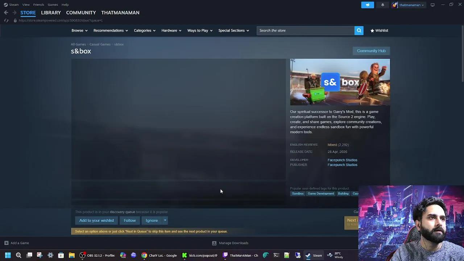The width and height of the screenshot is (464, 261).
Task: Select the Building tag
Action: click(343, 194)
